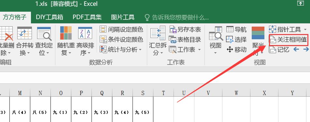Image resolution: width=310 pixels, height=122 pixels.
Task: Toggle the 关注相同值 option
Action: tap(289, 40)
